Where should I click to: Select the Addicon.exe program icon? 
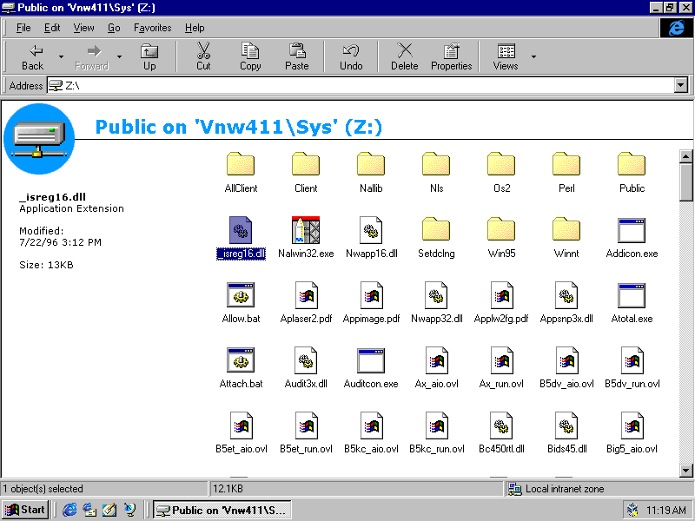[632, 230]
